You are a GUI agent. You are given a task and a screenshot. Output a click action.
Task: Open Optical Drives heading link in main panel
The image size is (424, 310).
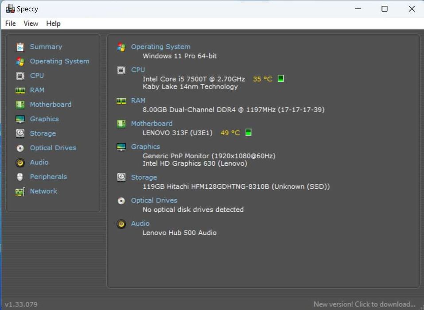point(154,201)
